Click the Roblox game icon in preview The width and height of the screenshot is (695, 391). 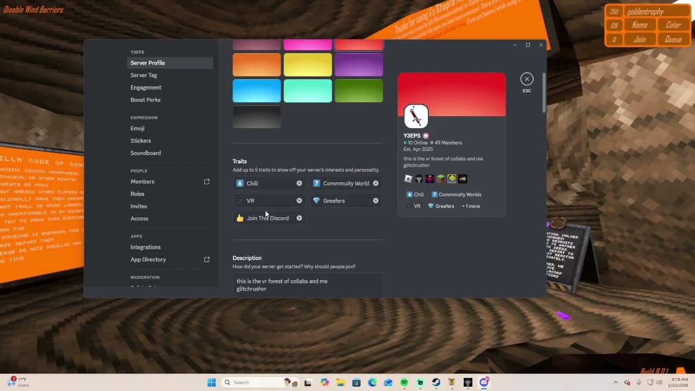[x=408, y=179]
